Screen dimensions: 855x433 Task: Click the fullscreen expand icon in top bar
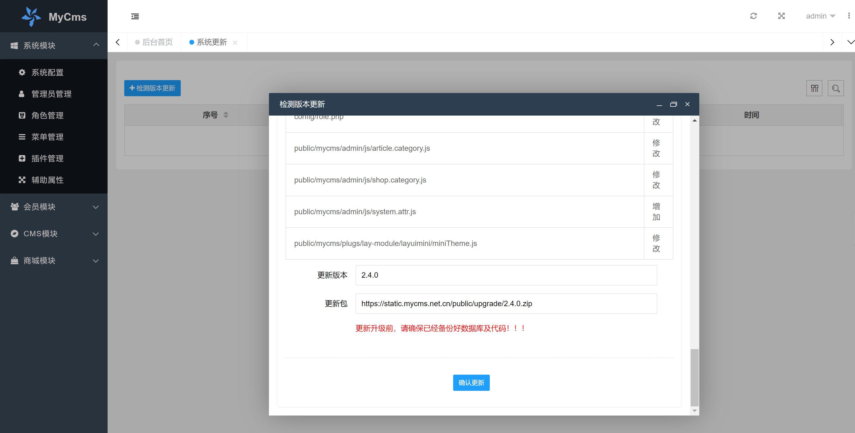[782, 16]
